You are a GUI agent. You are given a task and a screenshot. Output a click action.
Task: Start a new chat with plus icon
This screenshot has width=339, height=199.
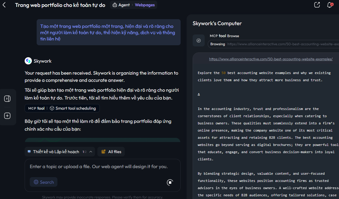[7, 116]
